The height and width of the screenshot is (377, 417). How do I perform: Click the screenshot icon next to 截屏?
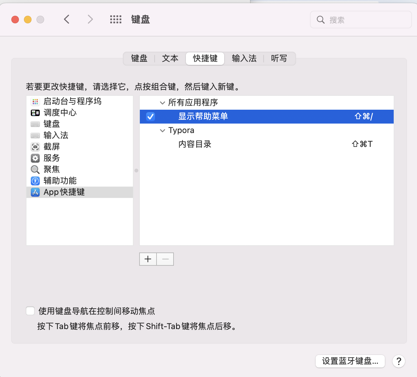pyautogui.click(x=35, y=147)
